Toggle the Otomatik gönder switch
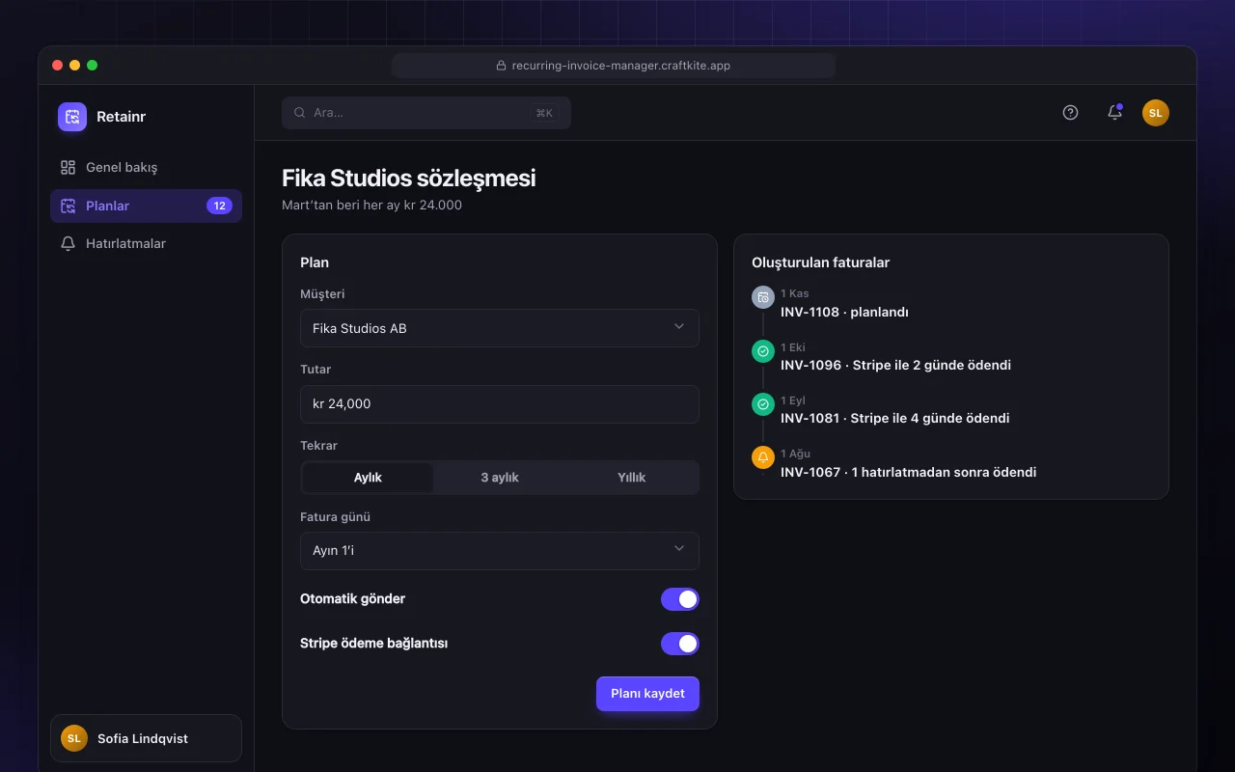Image resolution: width=1235 pixels, height=772 pixels. [x=680, y=599]
